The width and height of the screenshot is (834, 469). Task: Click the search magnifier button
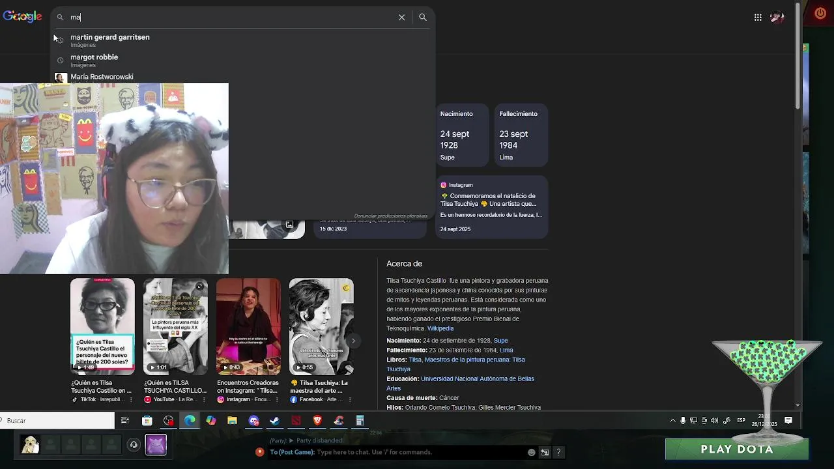pos(423,18)
